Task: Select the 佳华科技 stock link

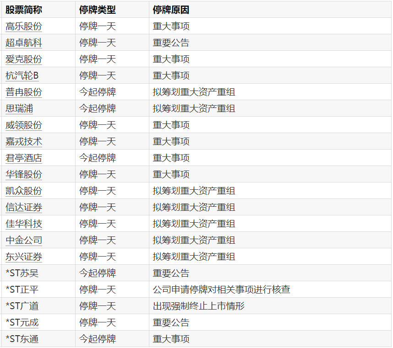Action: pyautogui.click(x=23, y=224)
